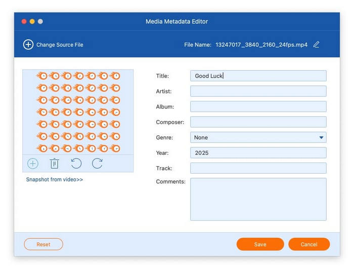This screenshot has width=354, height=272.
Task: Click inside the Comments text area
Action: tap(258, 199)
